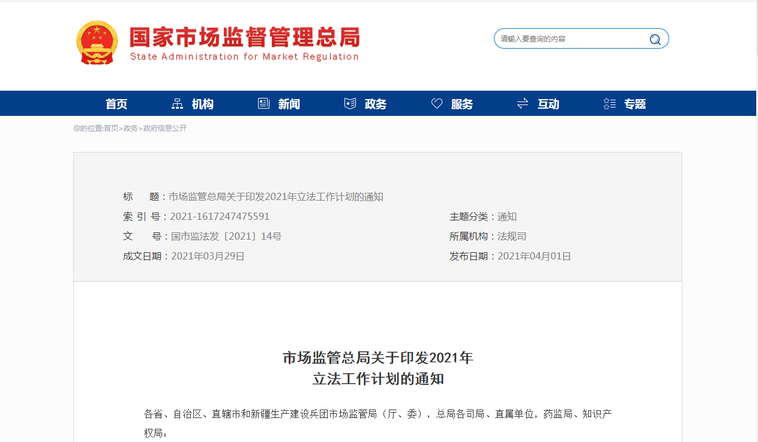758x442 pixels.
Task: Click the 服务 heart icon
Action: tap(437, 104)
